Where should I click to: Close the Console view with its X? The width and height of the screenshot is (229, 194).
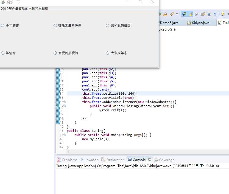click(x=149, y=160)
